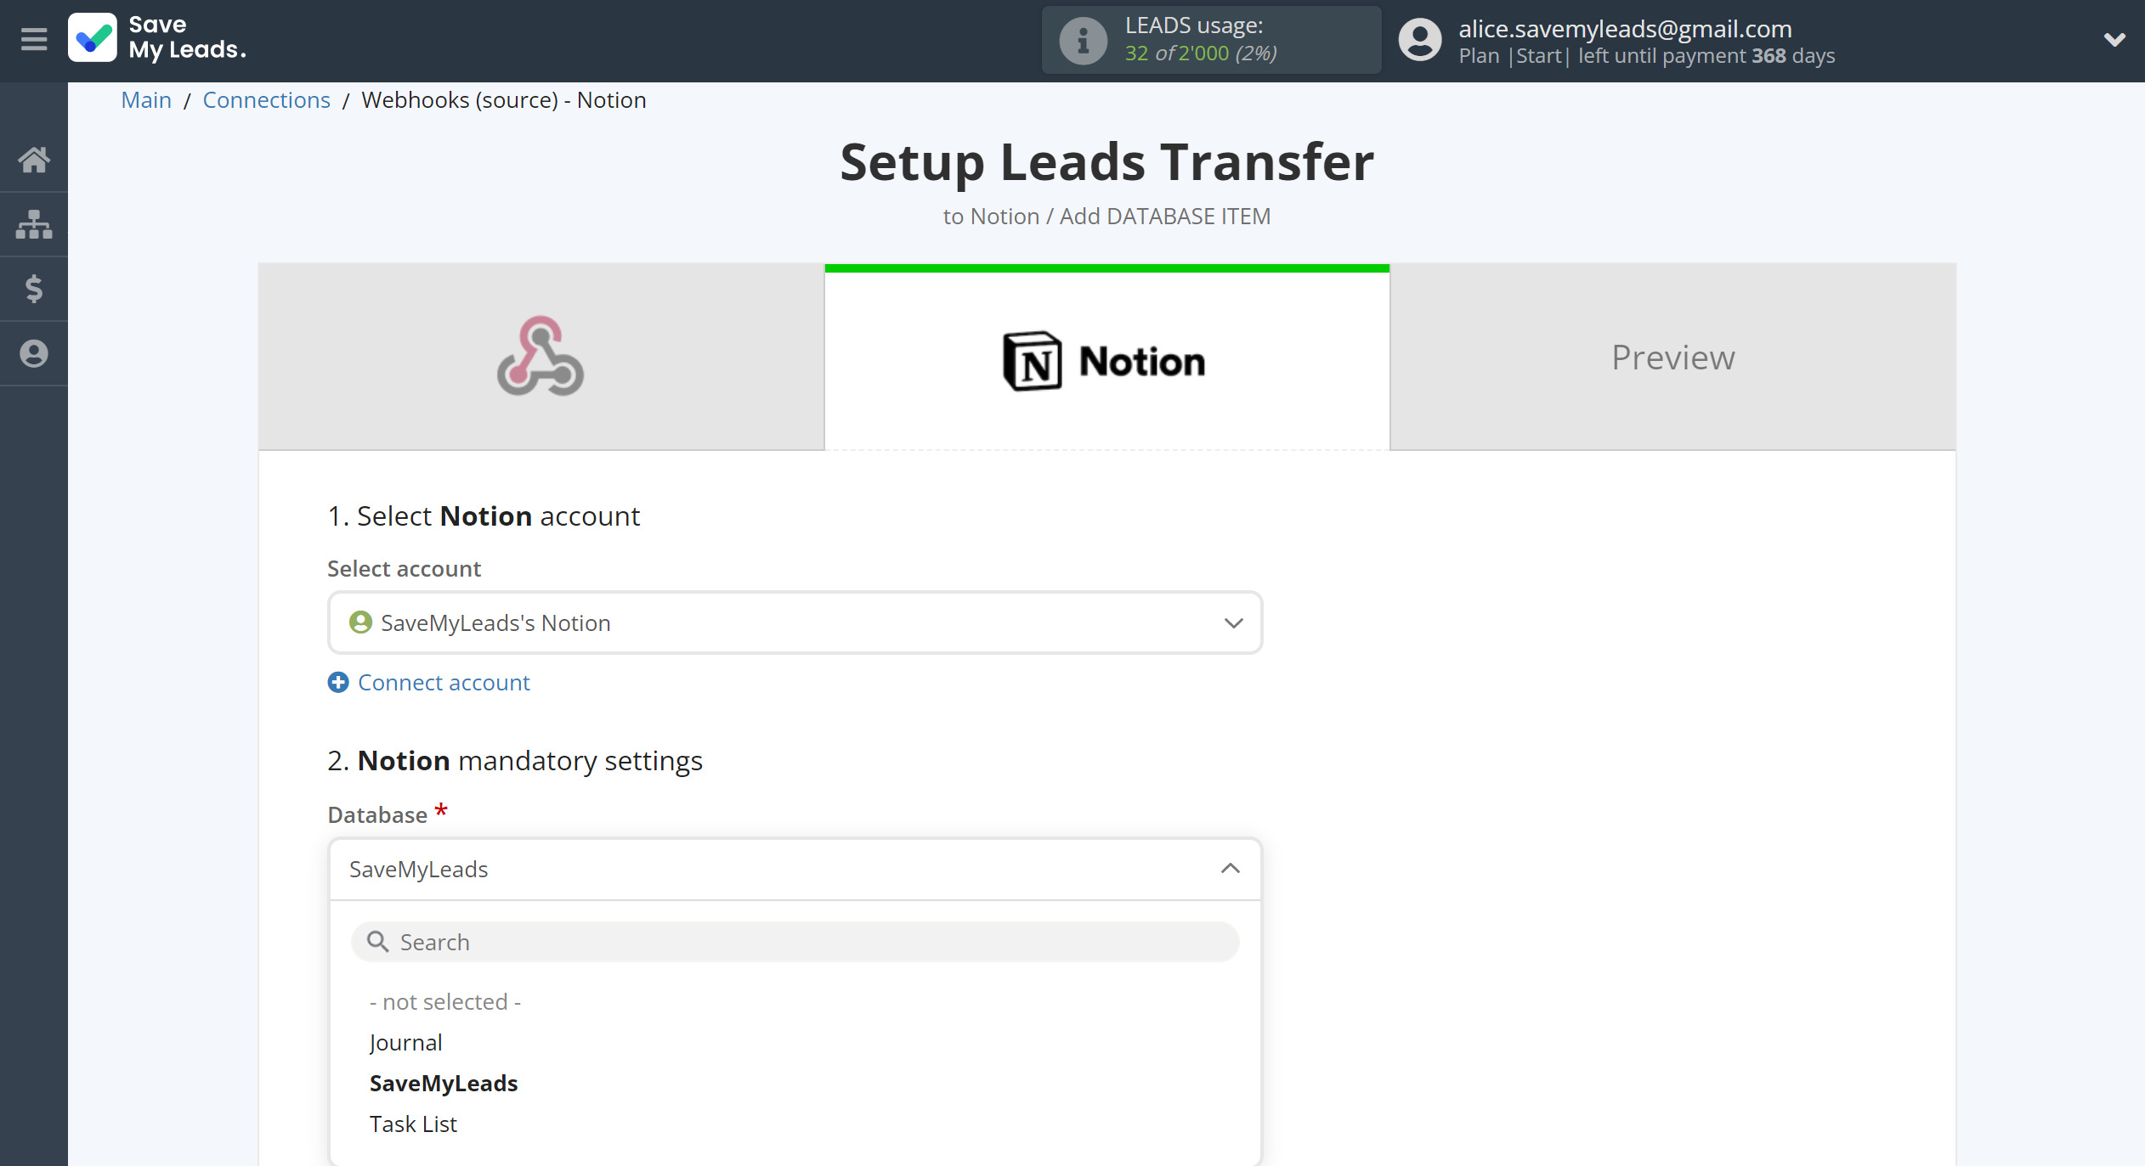Go to Main breadcrumb link

point(146,99)
